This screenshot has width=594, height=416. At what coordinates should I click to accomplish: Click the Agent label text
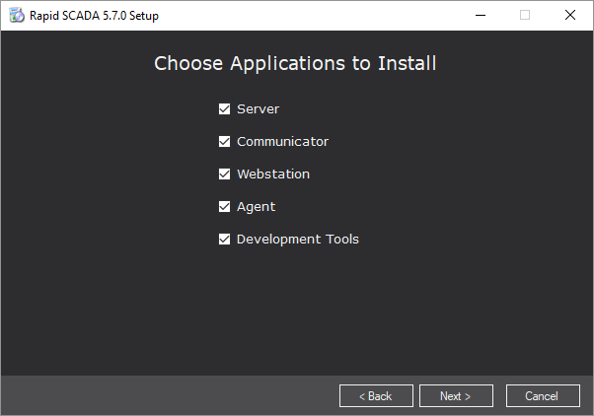point(257,207)
